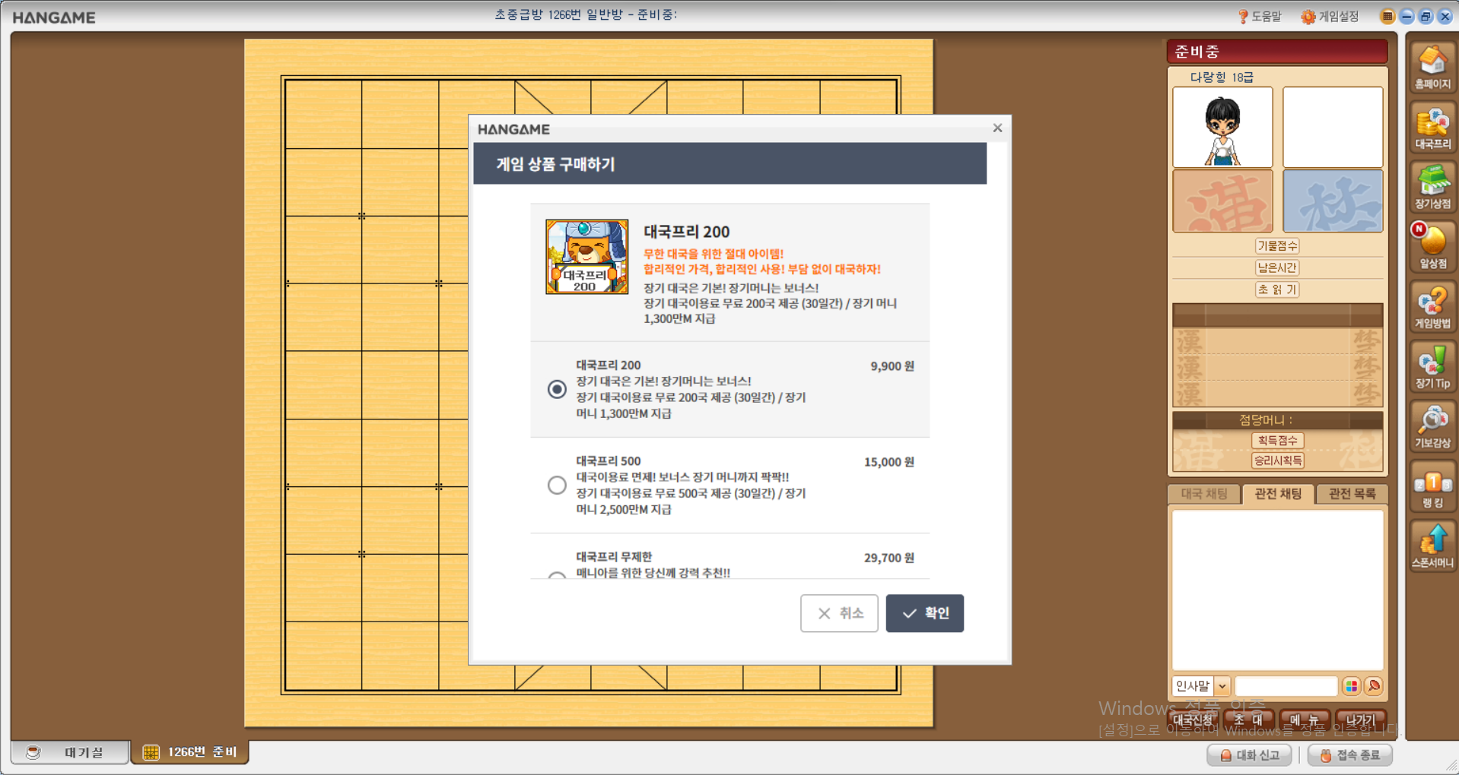This screenshot has width=1459, height=775.
Task: Click the 초대 invite button
Action: click(1248, 720)
